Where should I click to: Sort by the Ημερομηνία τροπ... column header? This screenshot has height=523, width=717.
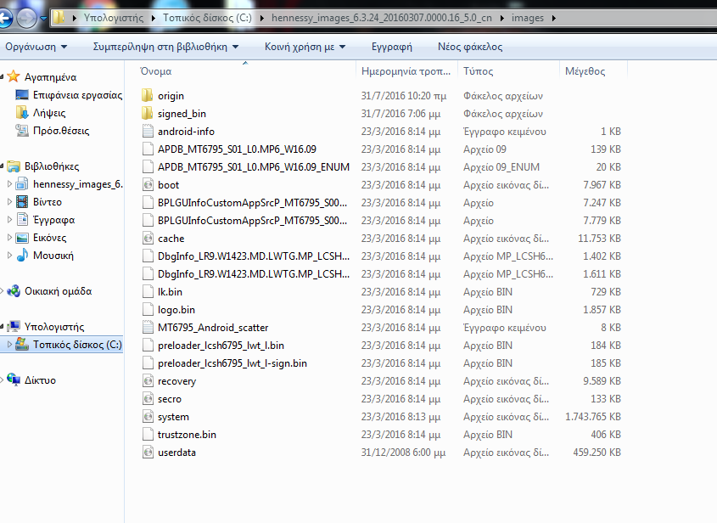406,71
